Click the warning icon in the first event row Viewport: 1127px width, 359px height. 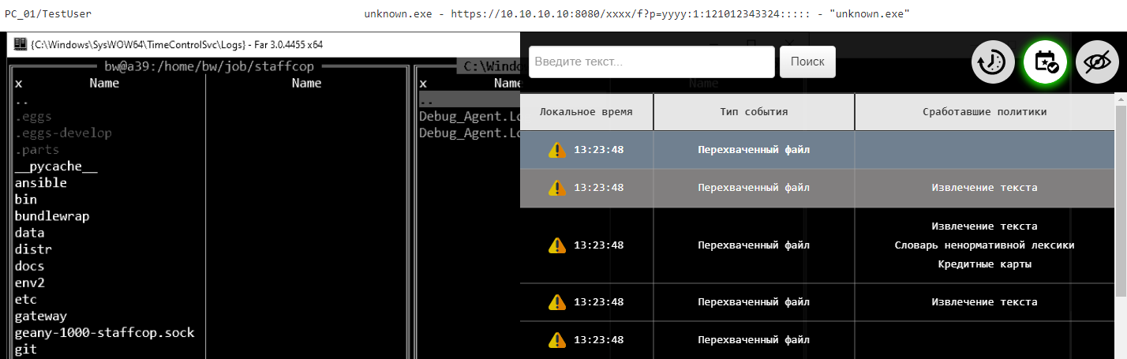point(557,149)
